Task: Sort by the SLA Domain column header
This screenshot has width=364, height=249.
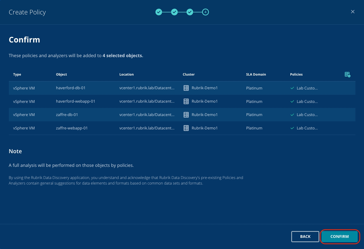Action: pyautogui.click(x=256, y=74)
